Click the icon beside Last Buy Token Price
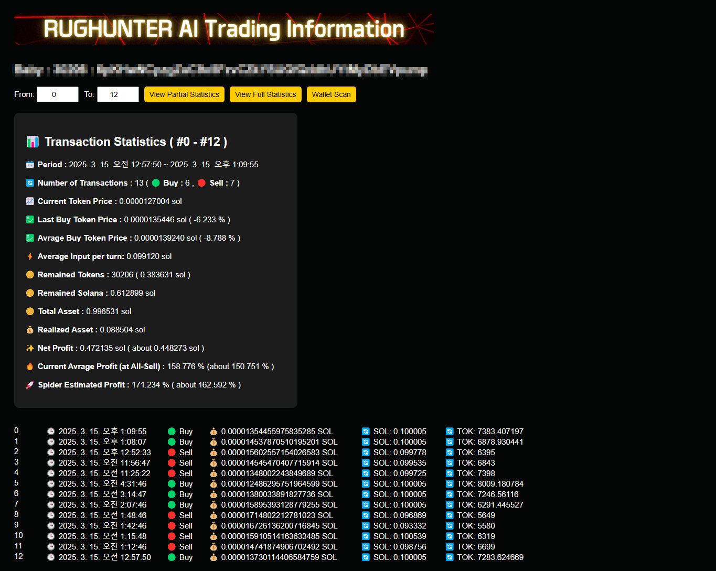The width and height of the screenshot is (716, 571). point(30,220)
